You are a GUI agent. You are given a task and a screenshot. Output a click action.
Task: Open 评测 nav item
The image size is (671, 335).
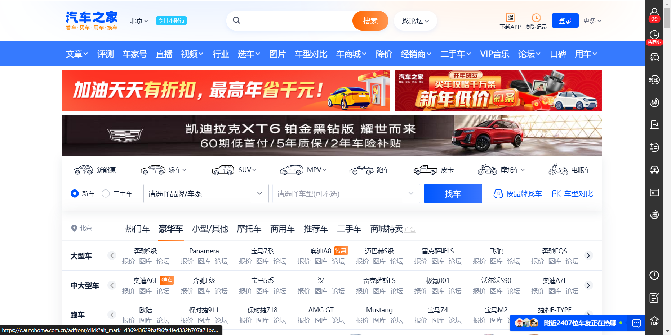[106, 54]
